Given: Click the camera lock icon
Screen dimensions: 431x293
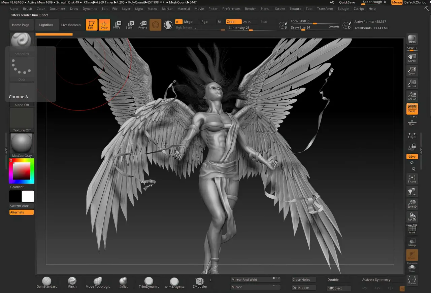Looking at the screenshot, I should [412, 147].
